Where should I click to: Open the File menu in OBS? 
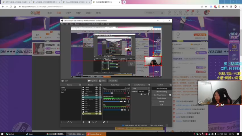62,24
